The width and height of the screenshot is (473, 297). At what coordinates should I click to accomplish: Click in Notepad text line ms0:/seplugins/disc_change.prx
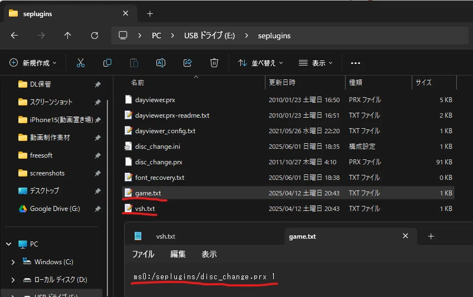click(x=204, y=276)
